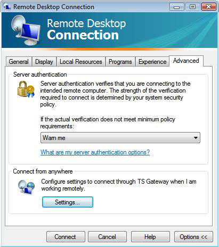The image size is (219, 247).
Task: Close the Remote Desktop Connection window
Action: point(208,7)
